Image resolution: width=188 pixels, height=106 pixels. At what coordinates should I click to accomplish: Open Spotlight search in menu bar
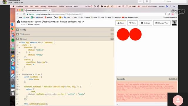170,6
